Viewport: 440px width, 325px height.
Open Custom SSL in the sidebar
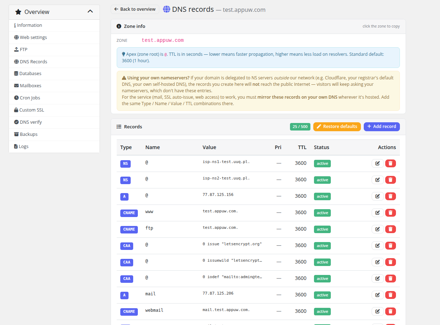click(54, 110)
